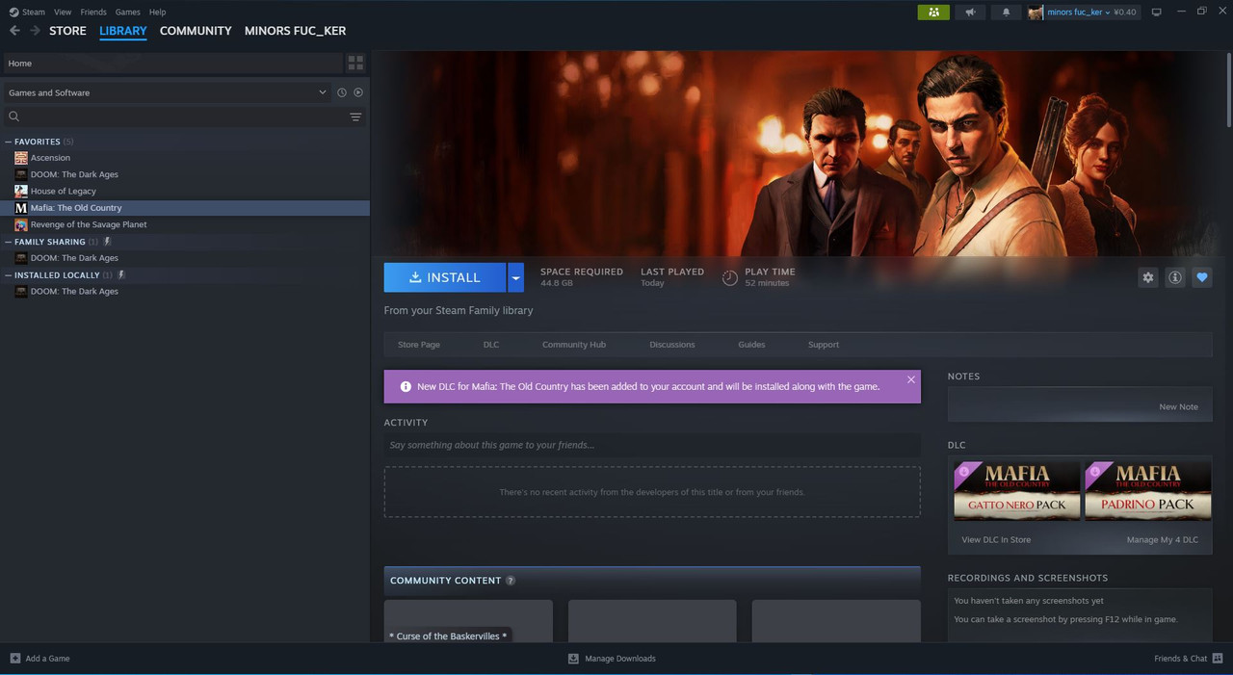Open Support link
The image size is (1233, 675).
point(824,345)
